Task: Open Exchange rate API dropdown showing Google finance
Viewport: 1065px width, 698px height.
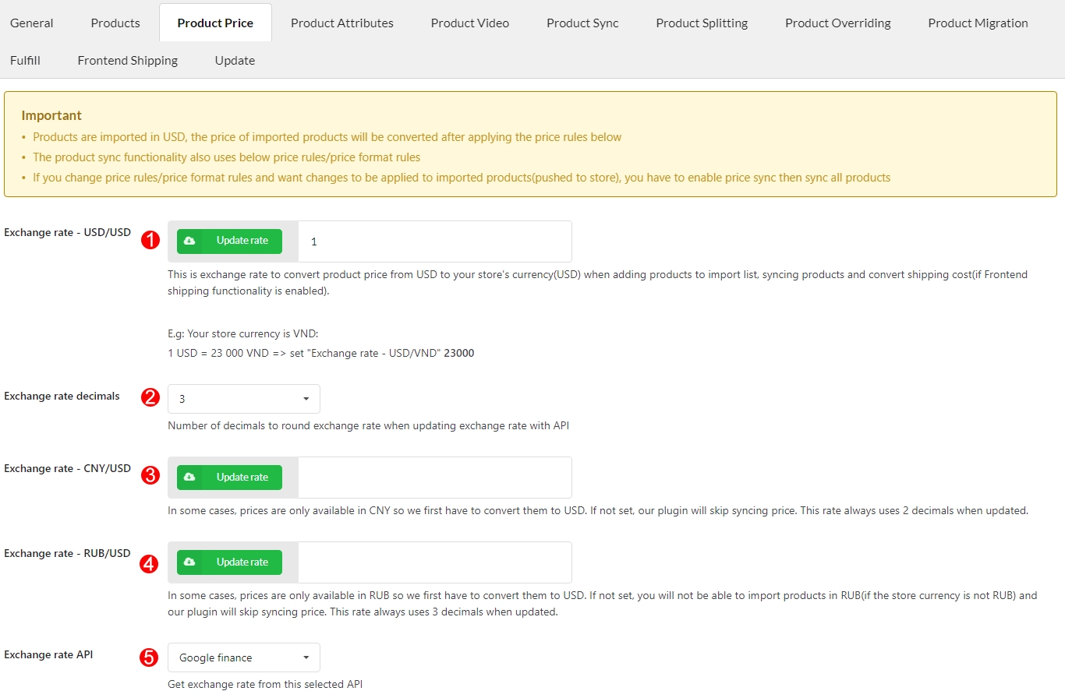Action: [244, 657]
